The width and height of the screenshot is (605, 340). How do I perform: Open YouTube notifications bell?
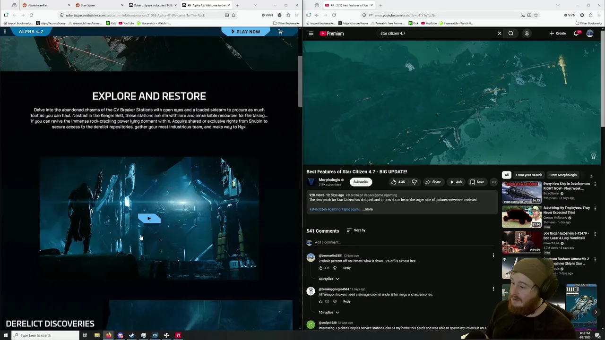(576, 34)
